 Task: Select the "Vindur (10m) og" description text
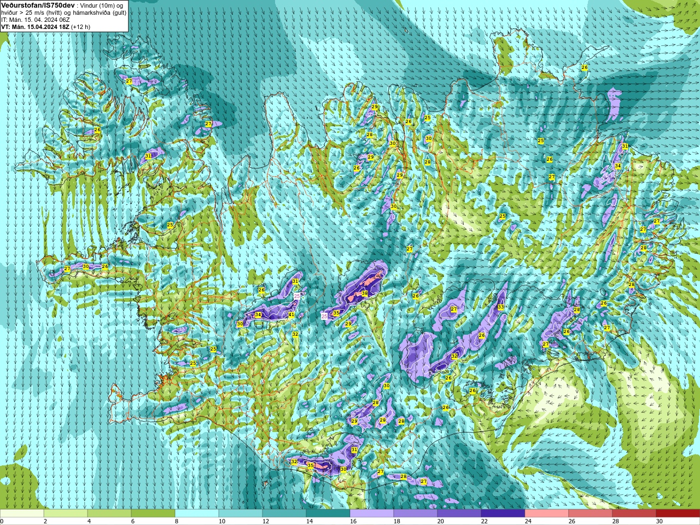102,5
